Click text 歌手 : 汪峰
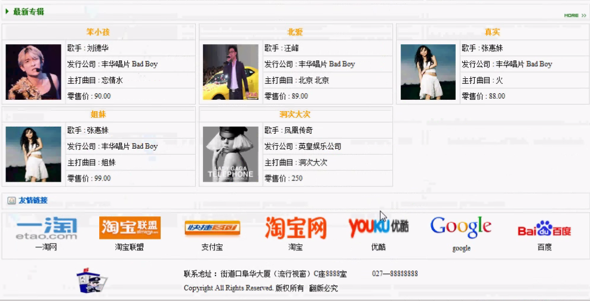 pos(282,48)
